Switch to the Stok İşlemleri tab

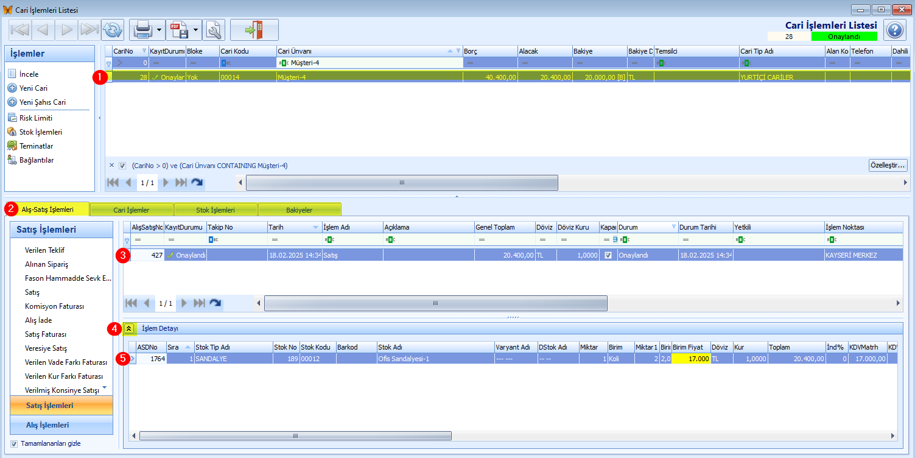coord(216,210)
